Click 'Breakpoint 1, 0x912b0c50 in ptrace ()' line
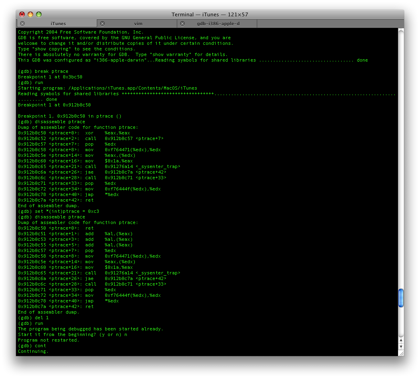The image size is (420, 378). (70, 116)
